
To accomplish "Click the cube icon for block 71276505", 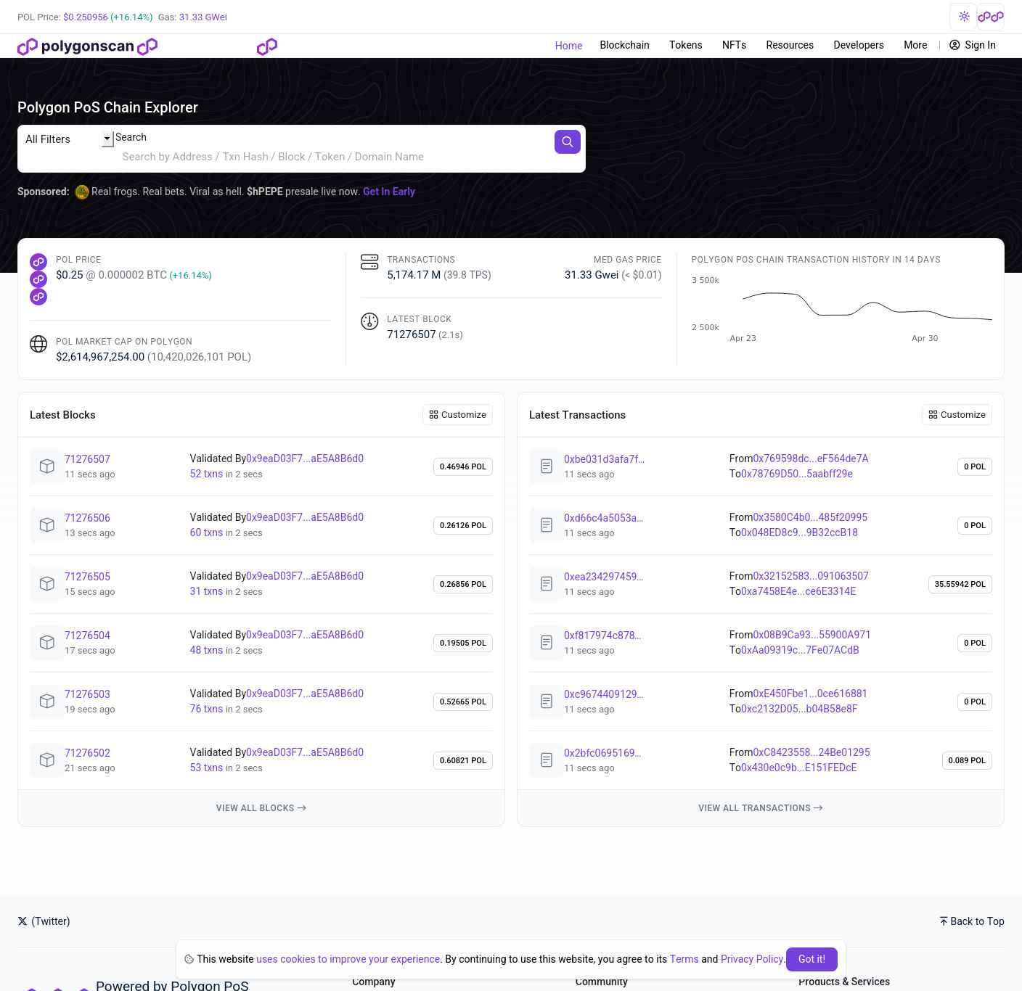I will (x=47, y=584).
